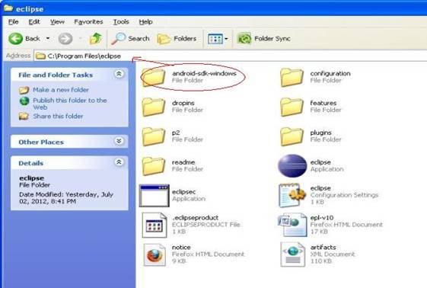
Task: Open the Tools menu
Action: coord(121,22)
